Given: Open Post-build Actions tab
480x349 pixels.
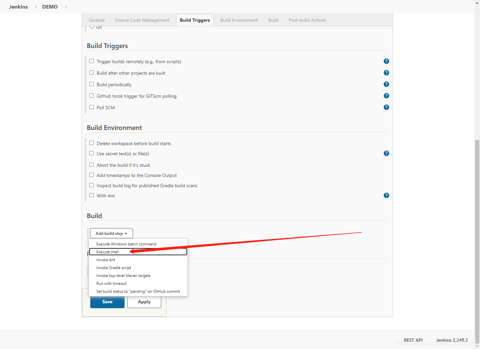Looking at the screenshot, I should 307,20.
